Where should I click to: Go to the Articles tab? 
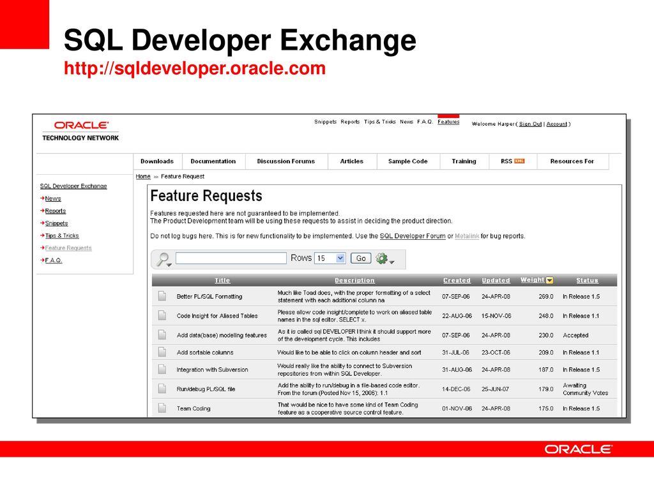(352, 161)
